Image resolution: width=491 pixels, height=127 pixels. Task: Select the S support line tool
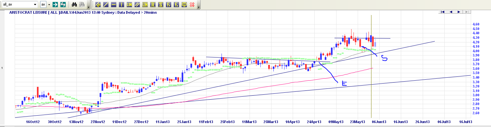click(x=161, y=5)
